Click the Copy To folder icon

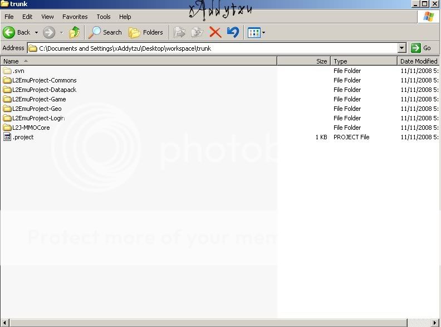[x=197, y=32]
